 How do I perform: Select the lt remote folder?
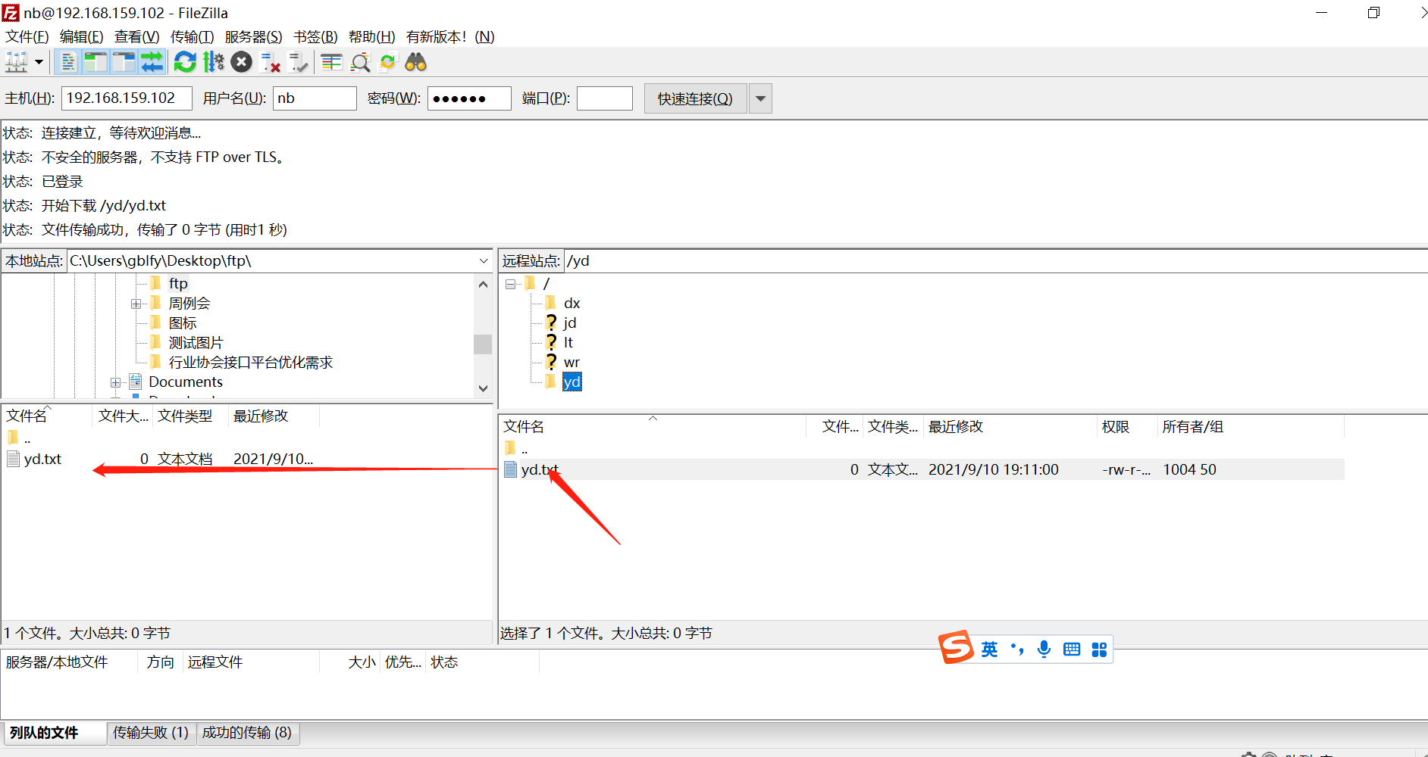568,343
